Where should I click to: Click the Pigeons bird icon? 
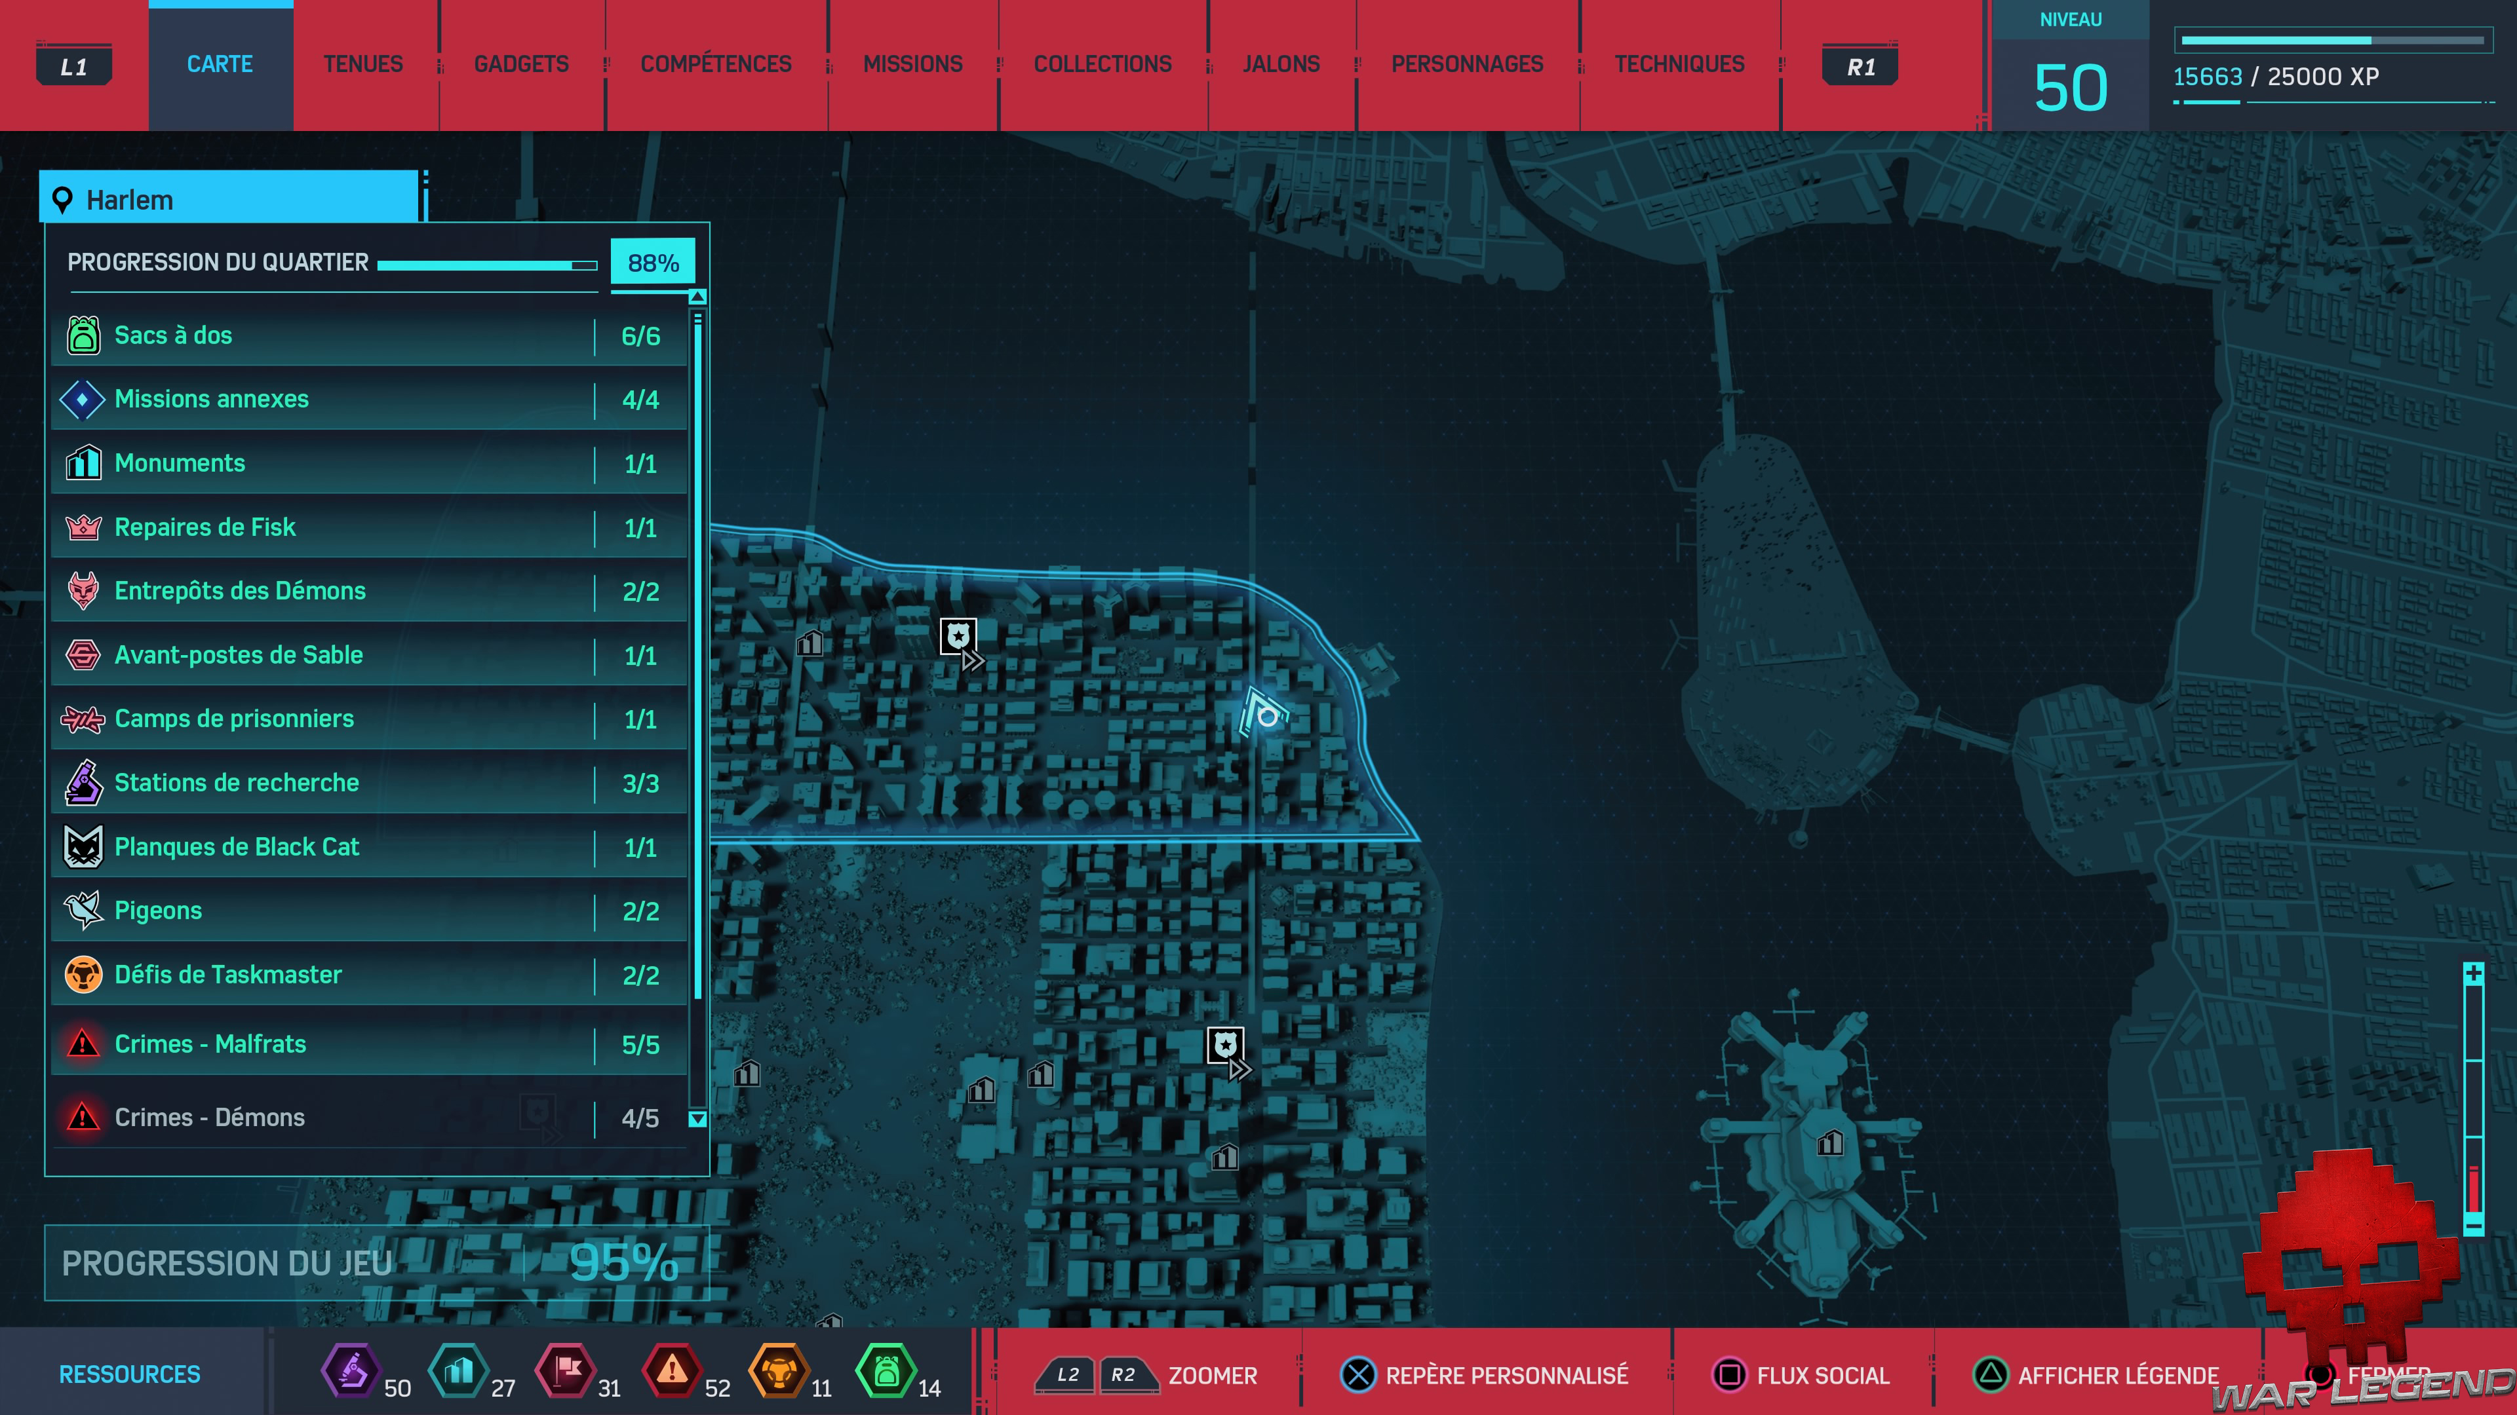coord(83,910)
